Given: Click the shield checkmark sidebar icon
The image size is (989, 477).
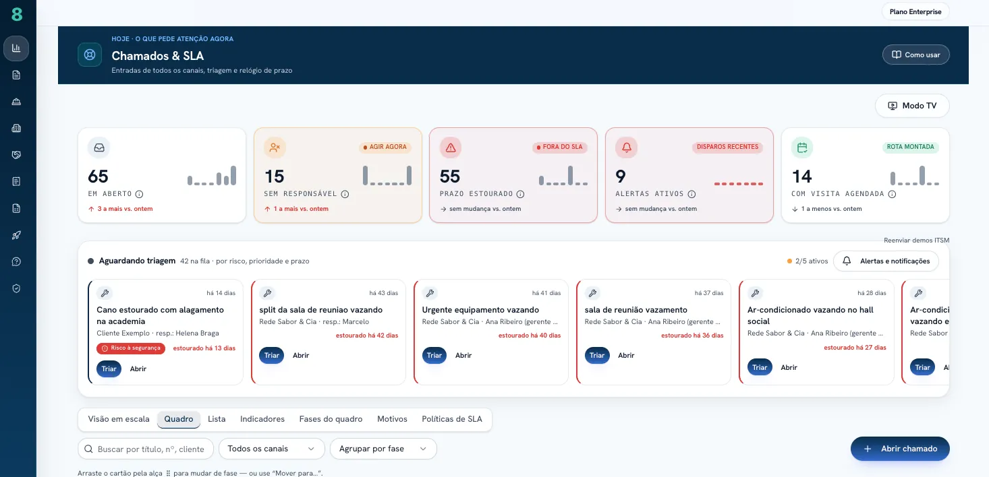Looking at the screenshot, I should (x=16, y=288).
